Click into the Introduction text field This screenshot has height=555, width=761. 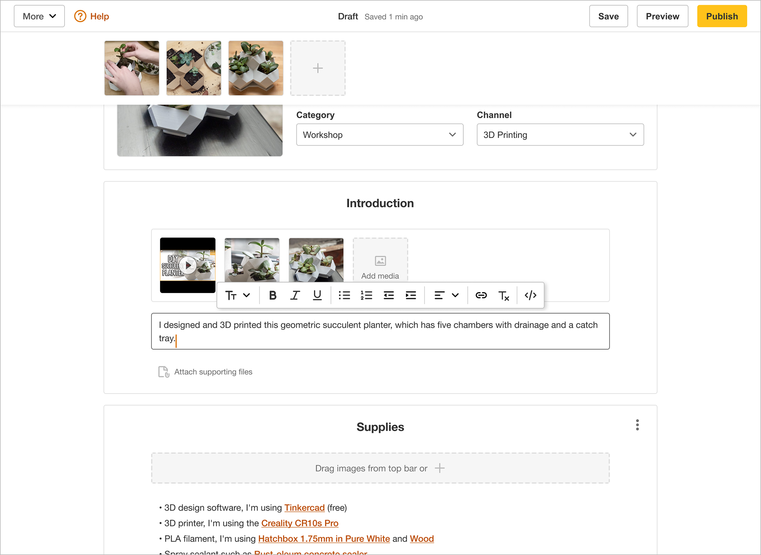380,331
